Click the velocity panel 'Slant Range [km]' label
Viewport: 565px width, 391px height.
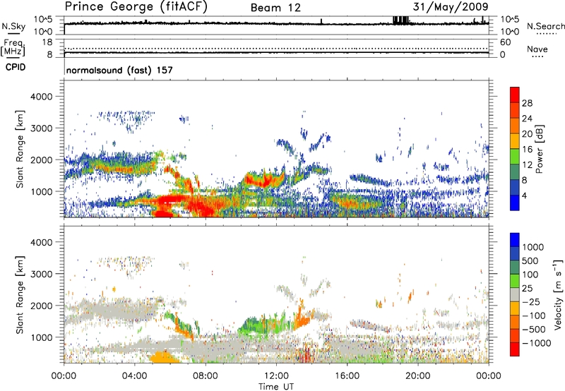(20, 295)
